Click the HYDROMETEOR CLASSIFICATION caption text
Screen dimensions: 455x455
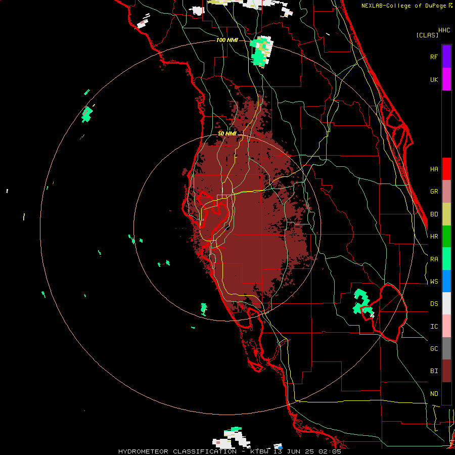coord(177,451)
